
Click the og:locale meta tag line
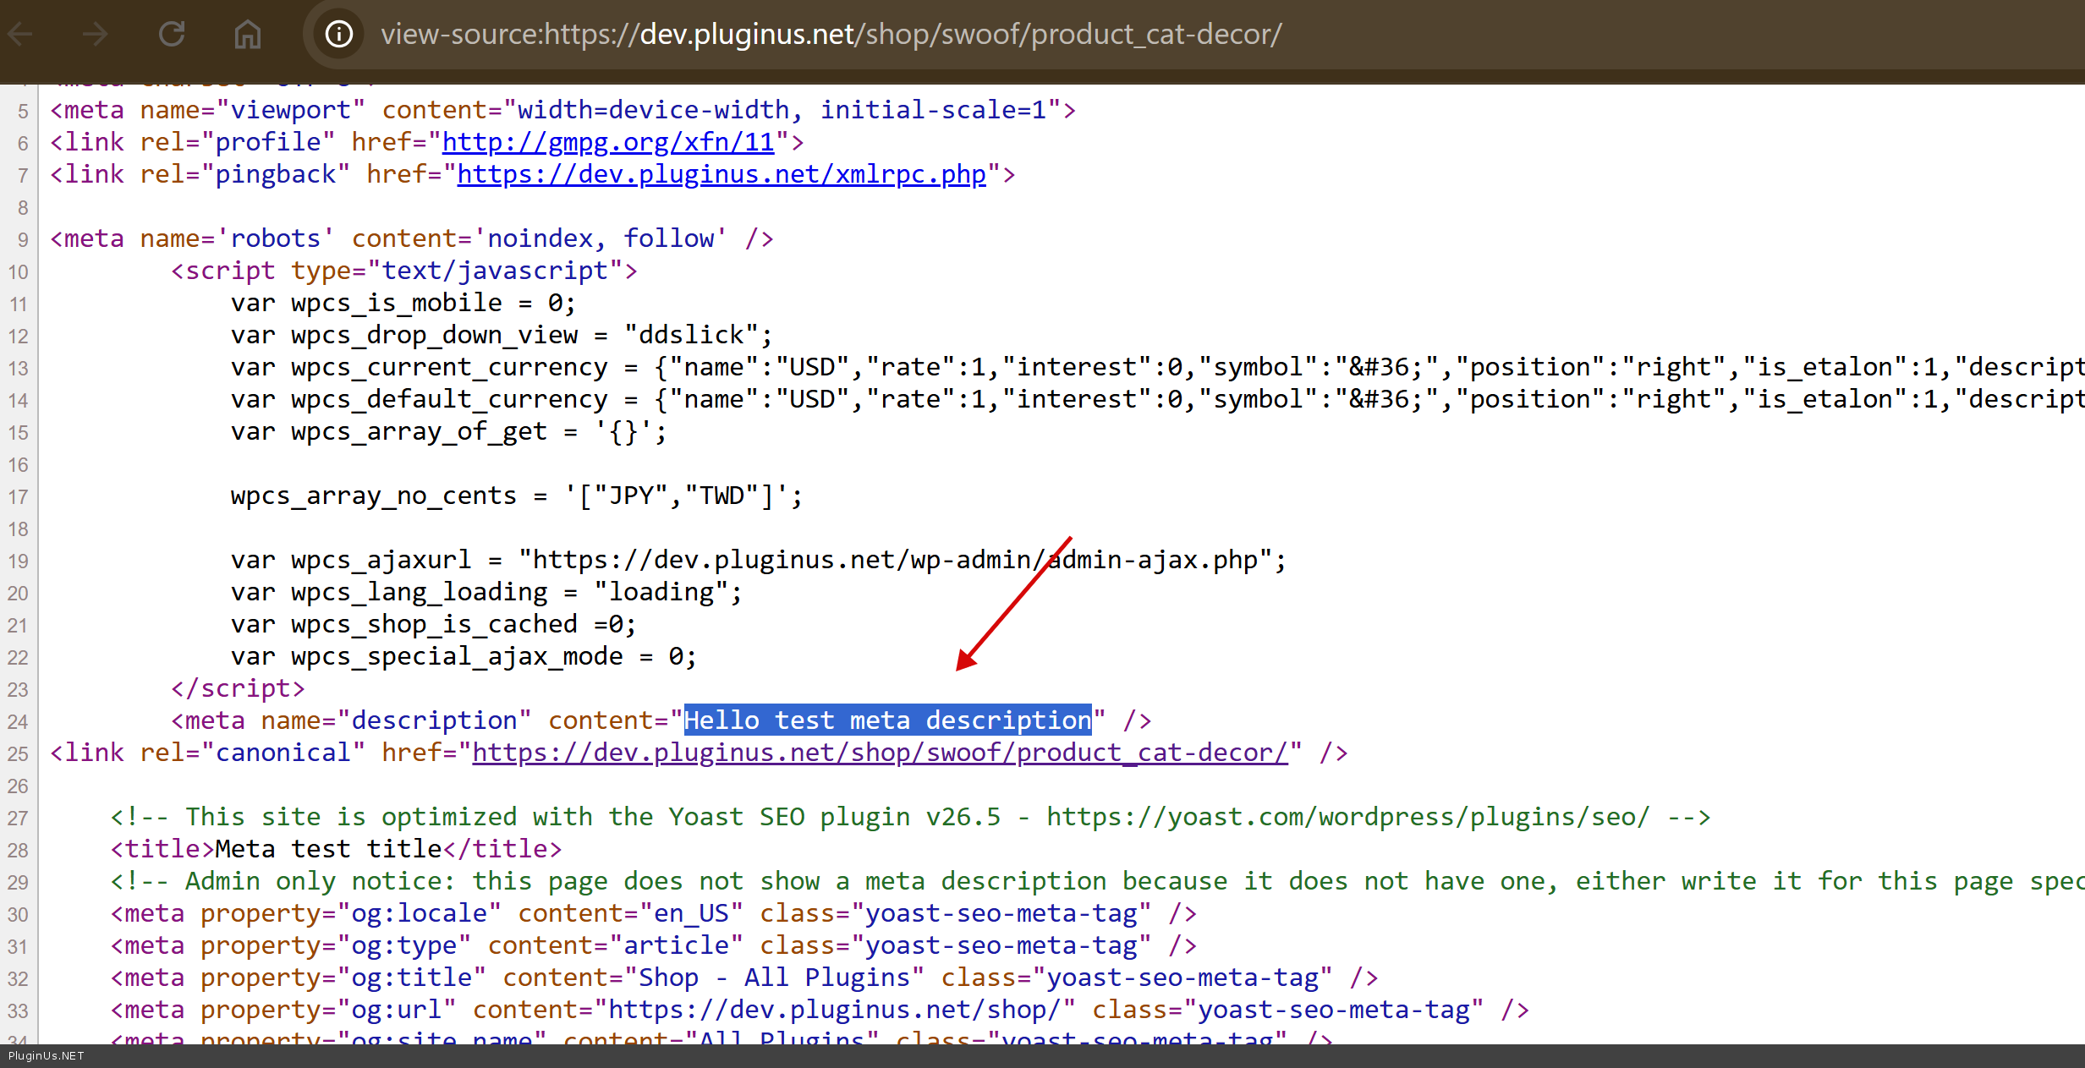click(x=652, y=913)
